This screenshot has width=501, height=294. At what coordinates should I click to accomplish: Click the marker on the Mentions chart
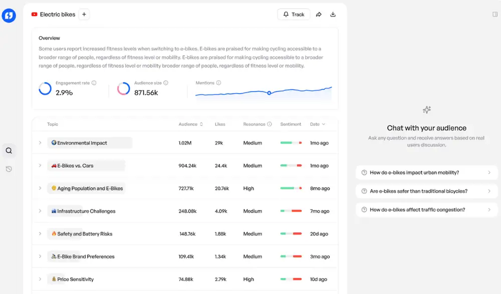tap(269, 93)
